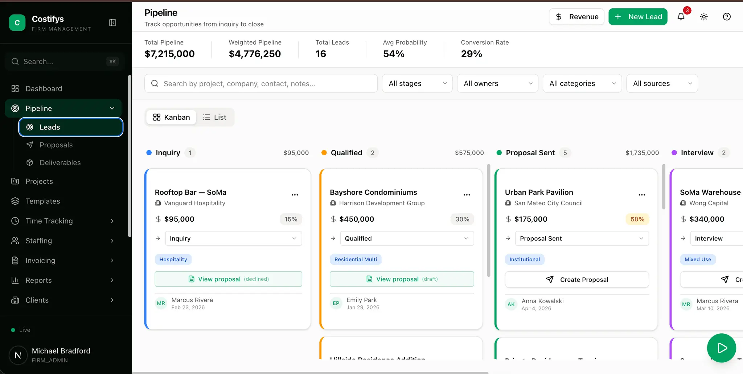This screenshot has height=374, width=743.
Task: Click the sidebar Search field
Action: point(65,62)
